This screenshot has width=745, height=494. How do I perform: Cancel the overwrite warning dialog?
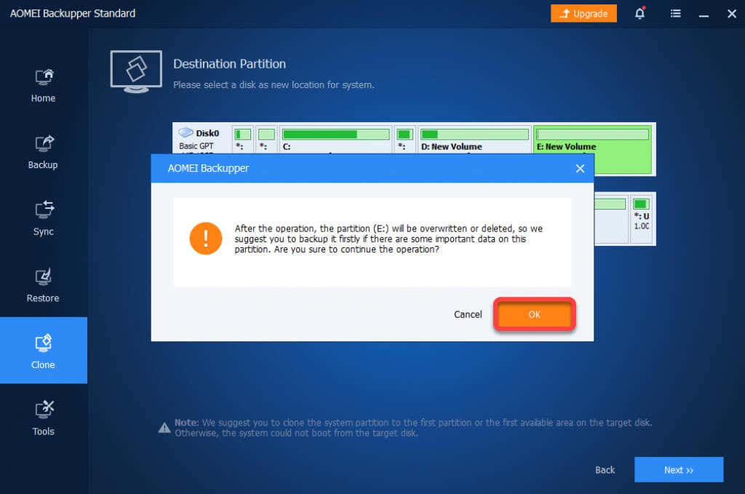tap(468, 314)
